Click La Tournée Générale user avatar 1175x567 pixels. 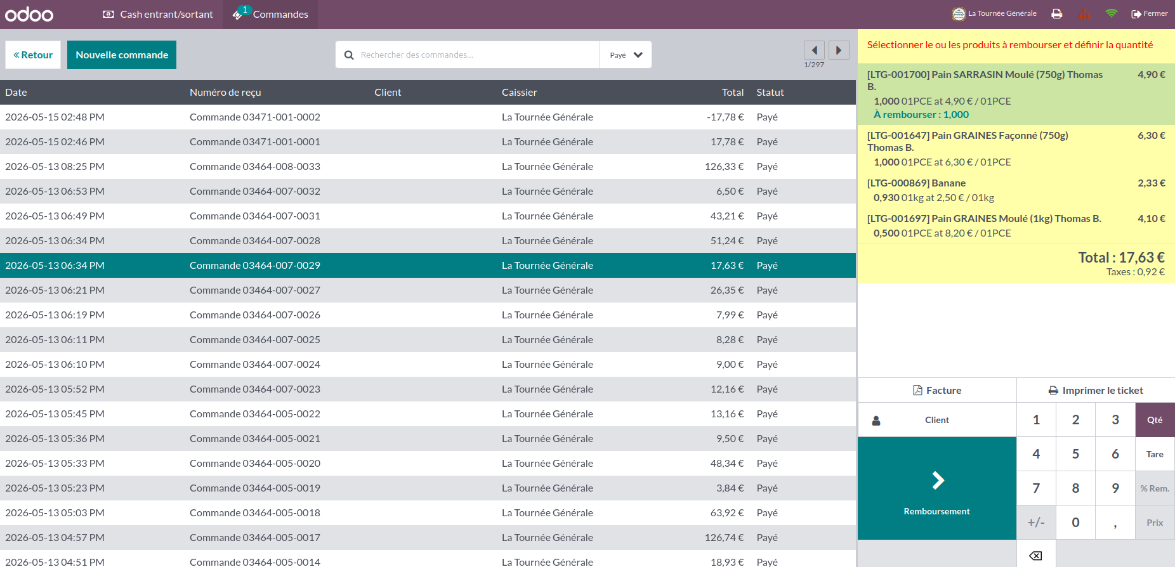[x=959, y=13]
